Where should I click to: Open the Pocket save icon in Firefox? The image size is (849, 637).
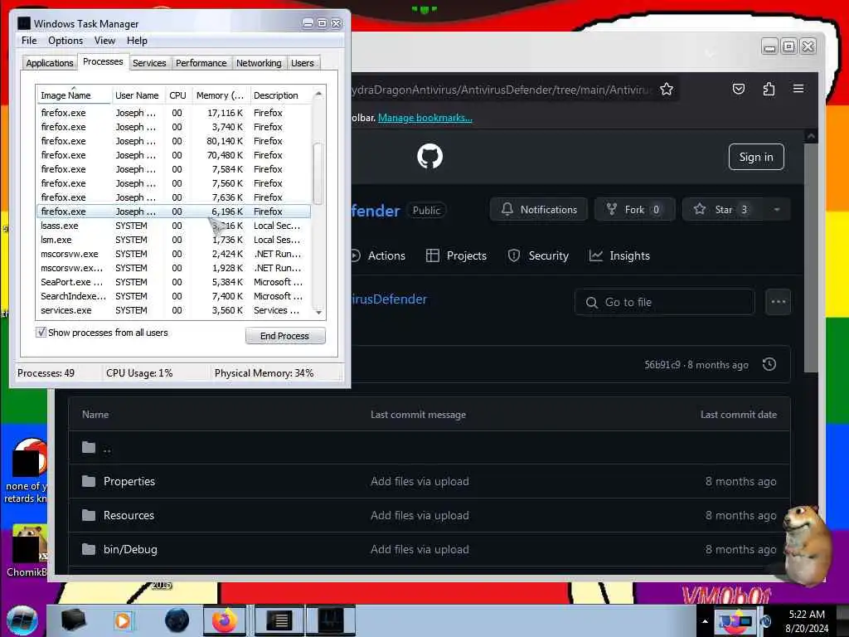click(x=739, y=89)
